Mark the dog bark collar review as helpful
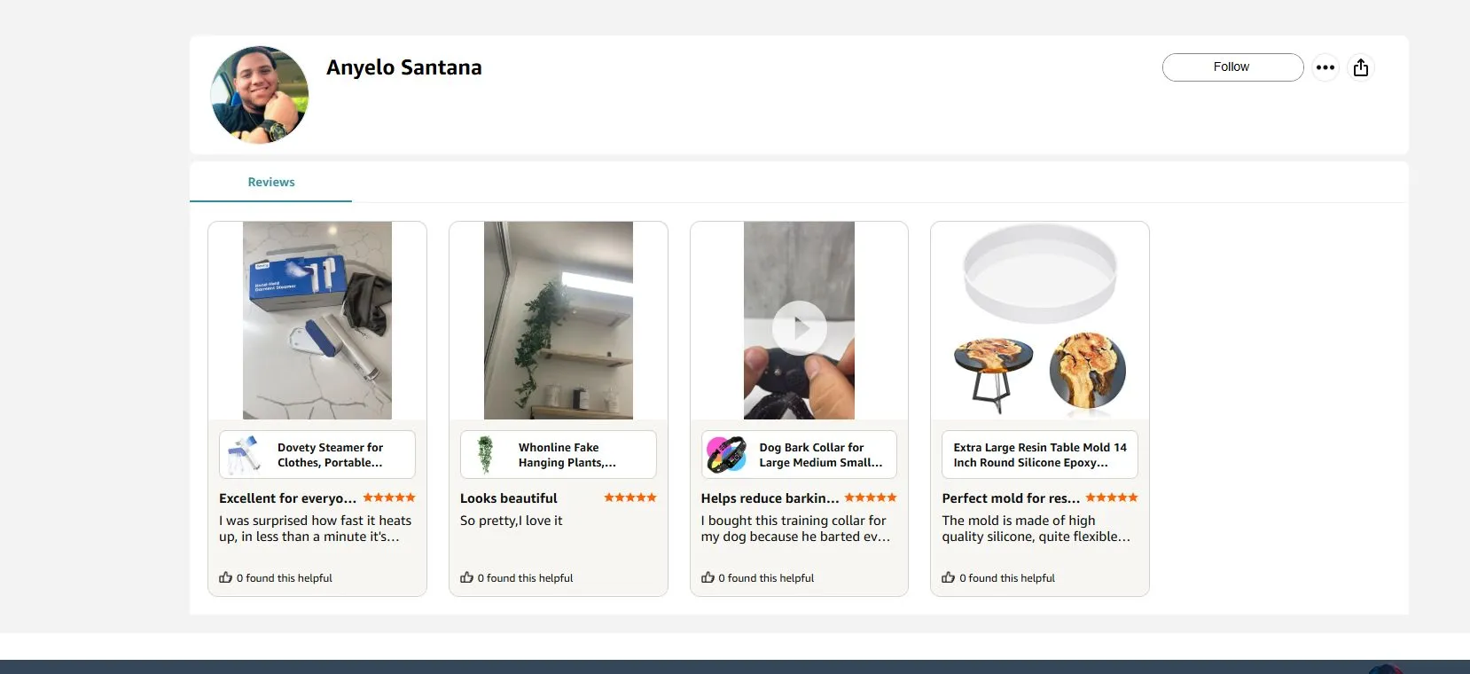Image resolution: width=1470 pixels, height=674 pixels. pyautogui.click(x=708, y=577)
